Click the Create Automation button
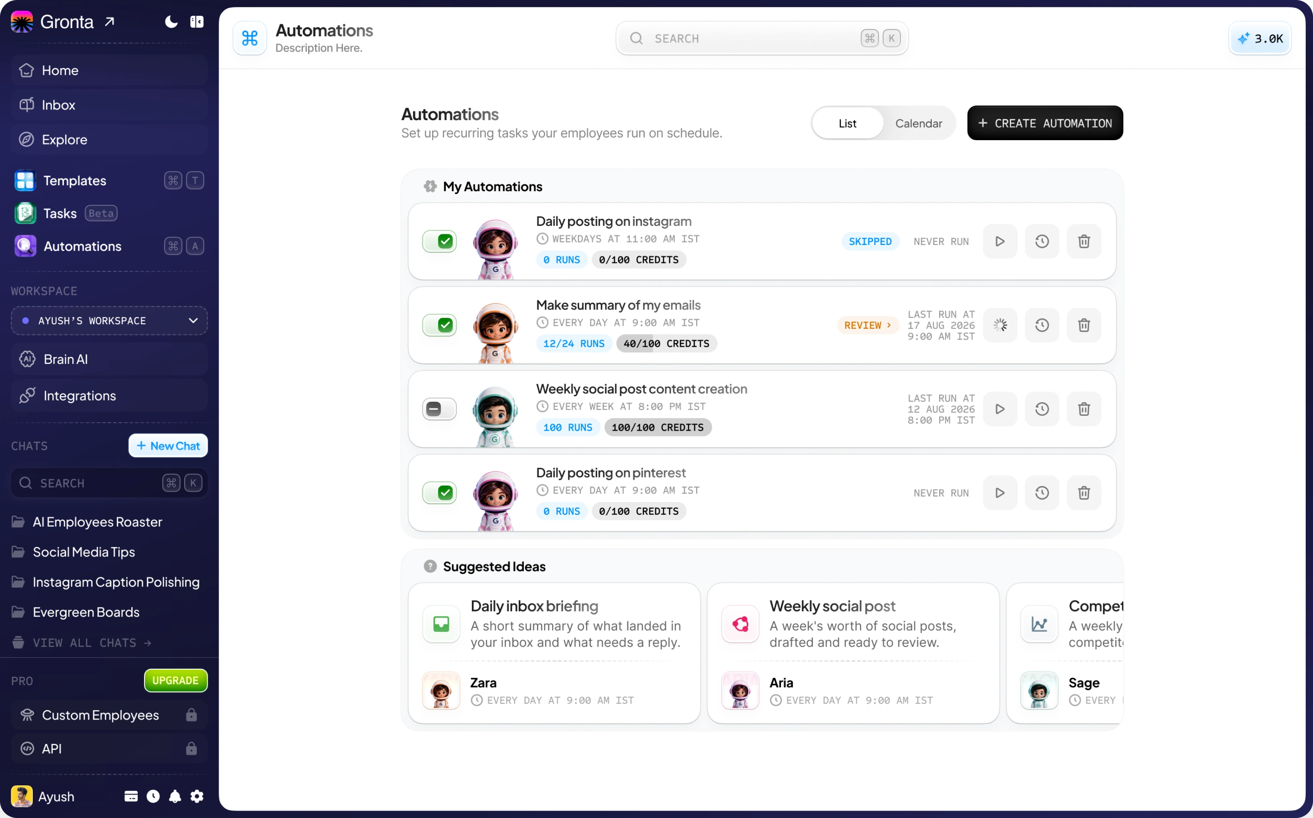 (1044, 124)
